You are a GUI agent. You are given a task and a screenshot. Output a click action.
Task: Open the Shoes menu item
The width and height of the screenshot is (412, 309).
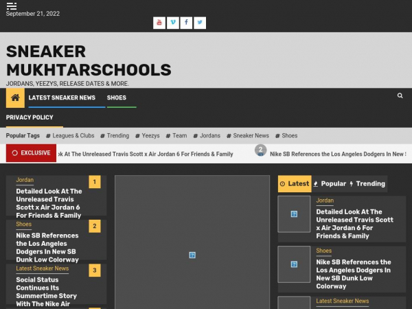point(117,98)
